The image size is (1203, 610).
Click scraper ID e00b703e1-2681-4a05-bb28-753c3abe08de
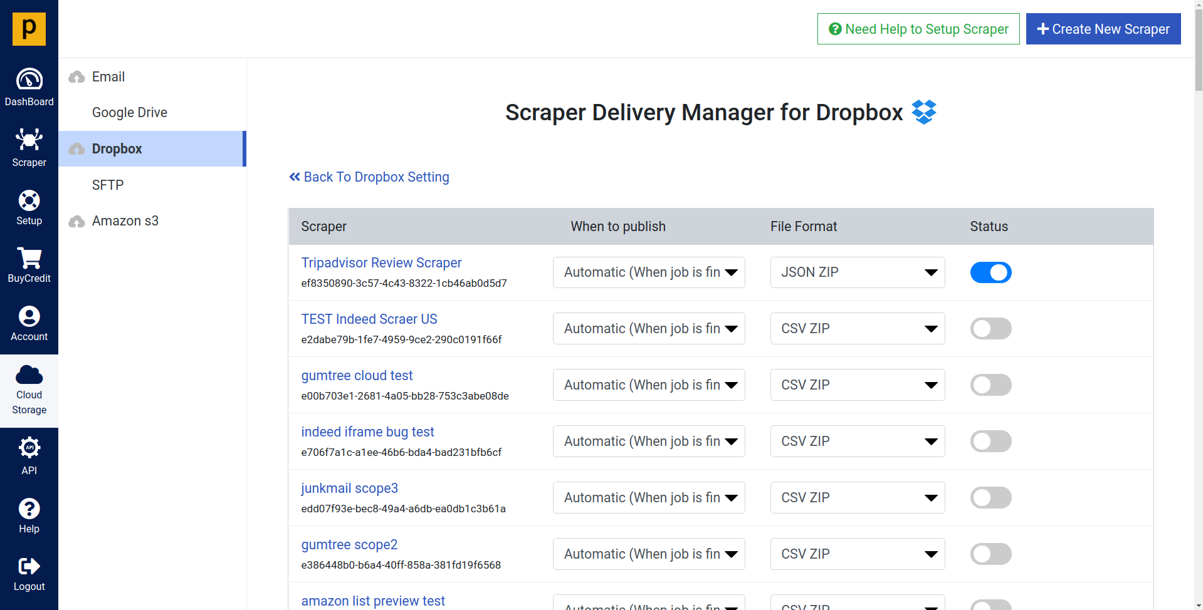[x=405, y=396]
